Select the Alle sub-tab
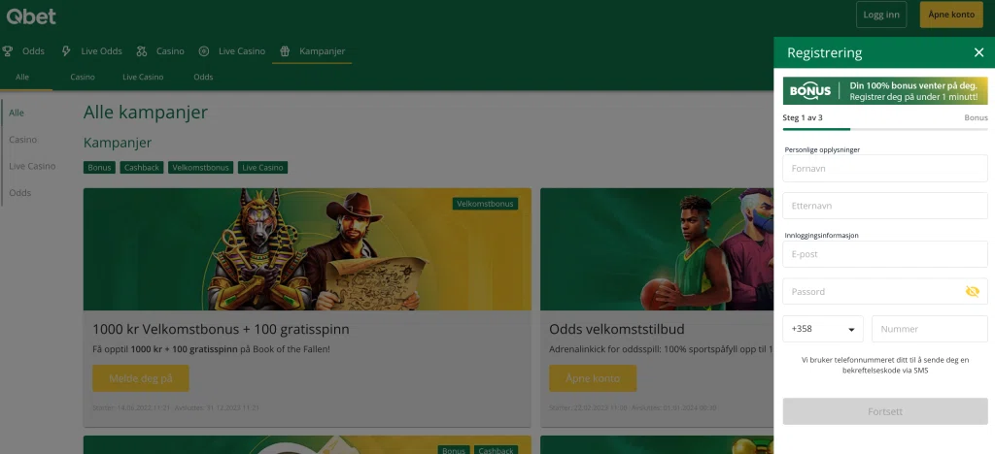 (22, 77)
